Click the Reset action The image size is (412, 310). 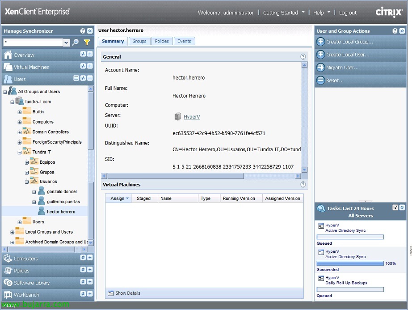click(335, 80)
